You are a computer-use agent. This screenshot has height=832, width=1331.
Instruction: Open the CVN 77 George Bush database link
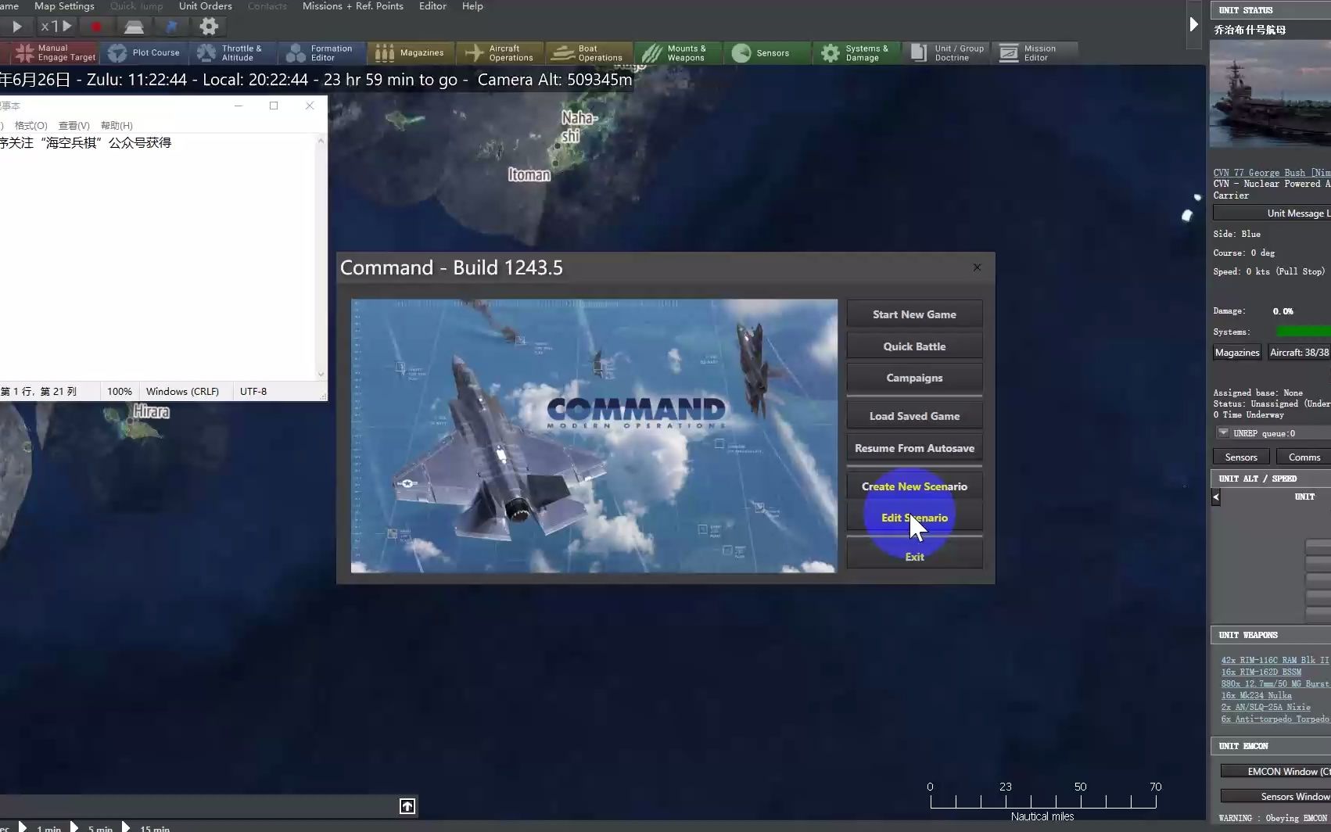pyautogui.click(x=1272, y=173)
